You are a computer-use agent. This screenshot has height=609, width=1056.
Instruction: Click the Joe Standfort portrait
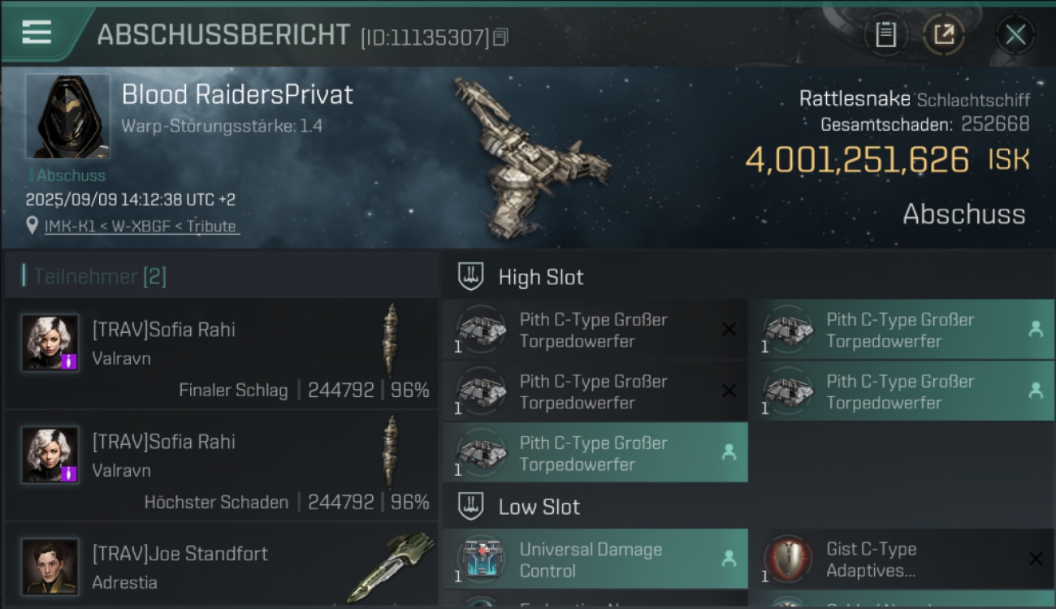50,567
